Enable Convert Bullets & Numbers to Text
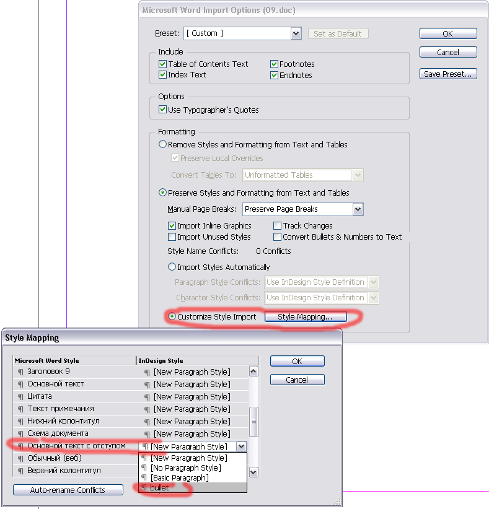Image resolution: width=489 pixels, height=509 pixels. pos(277,237)
